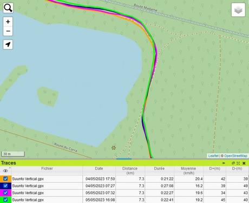Click the Route Madame road label
This screenshot has width=249, height=203.
[146, 8]
